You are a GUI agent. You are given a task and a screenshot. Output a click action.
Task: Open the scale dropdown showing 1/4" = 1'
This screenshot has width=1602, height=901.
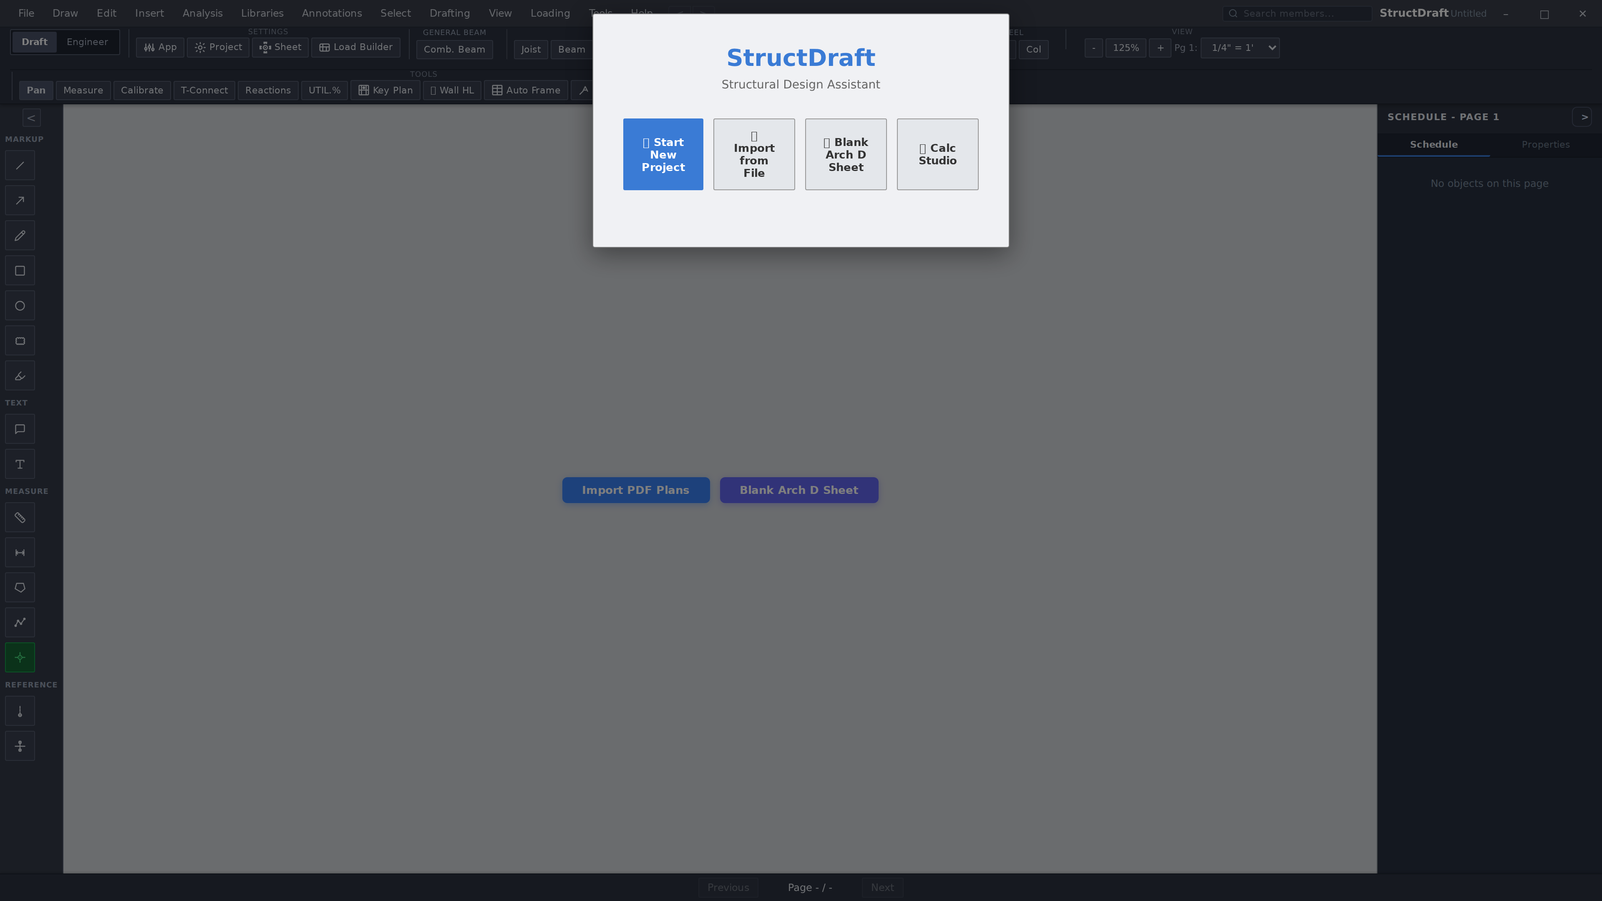(x=1239, y=48)
